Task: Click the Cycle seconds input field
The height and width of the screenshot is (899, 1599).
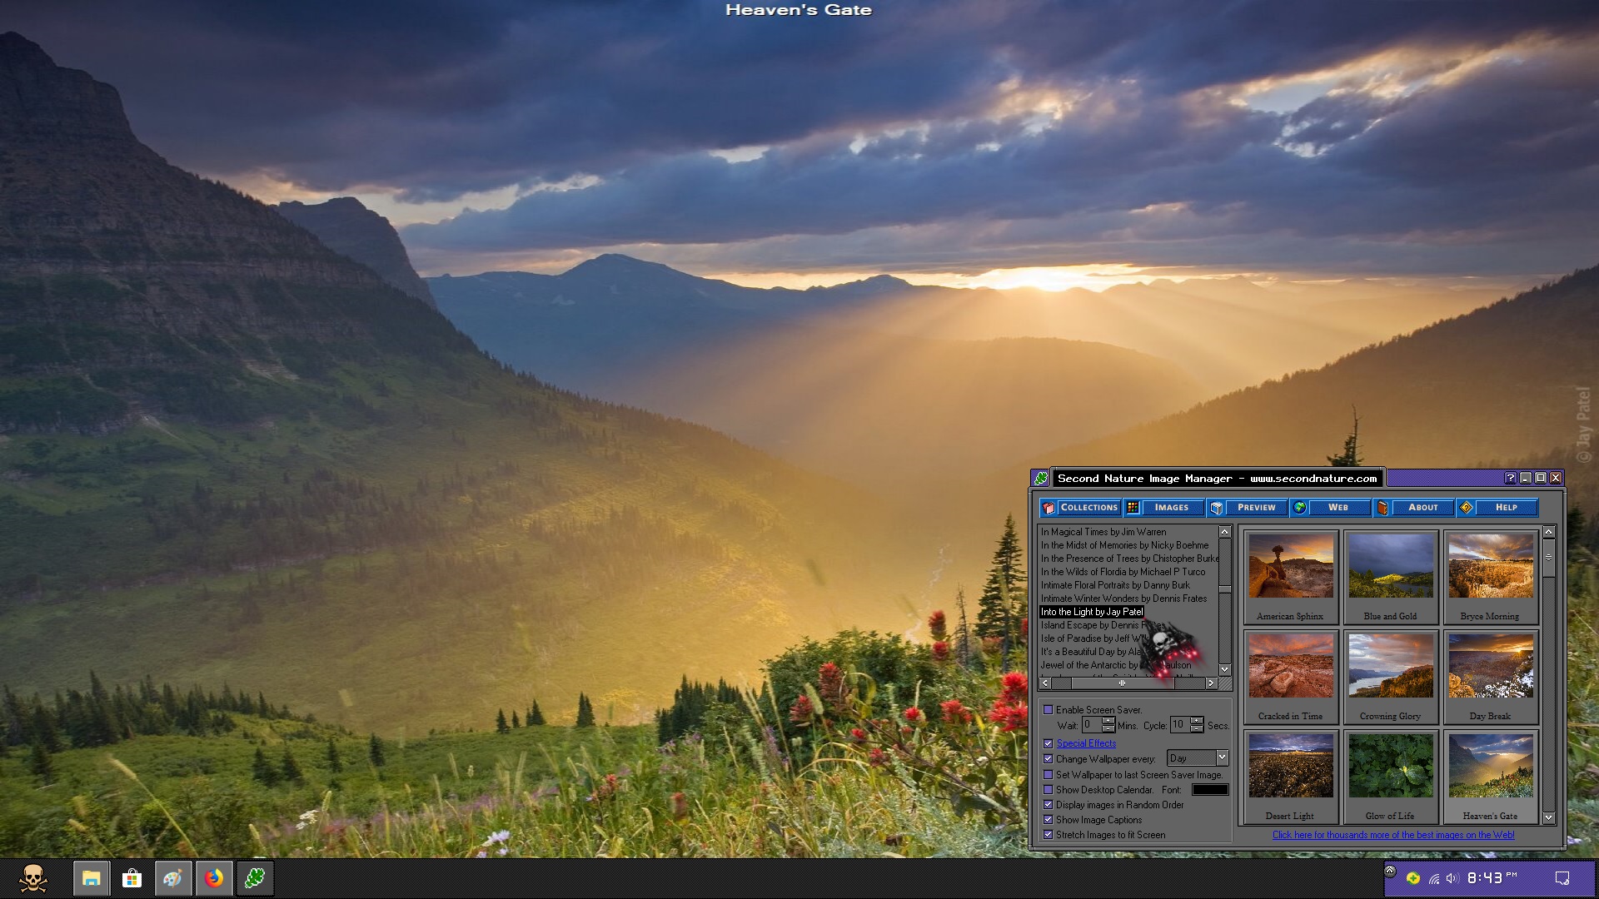Action: point(1180,725)
